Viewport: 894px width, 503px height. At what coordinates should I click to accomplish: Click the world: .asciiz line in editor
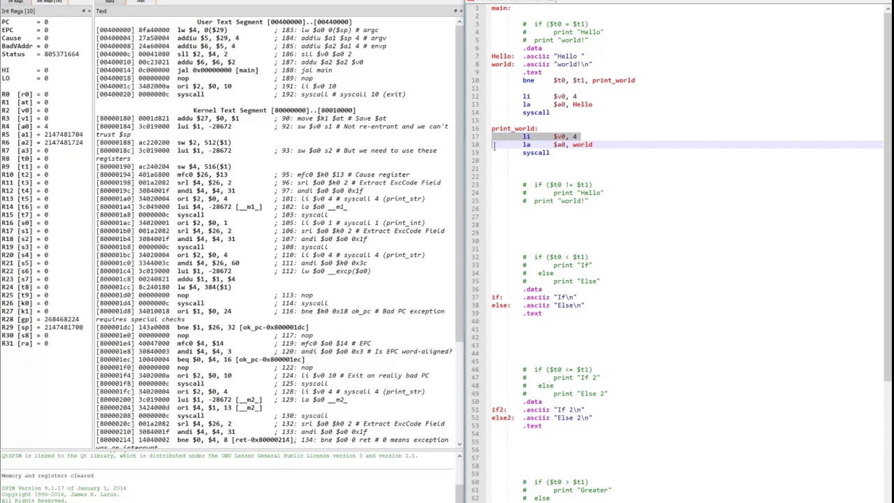[x=542, y=64]
